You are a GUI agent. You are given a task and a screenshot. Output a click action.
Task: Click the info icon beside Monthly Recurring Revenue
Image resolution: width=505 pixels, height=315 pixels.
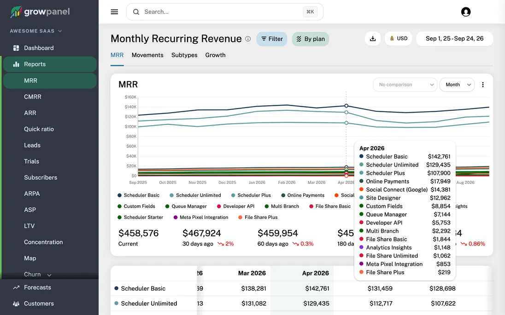[x=248, y=39]
